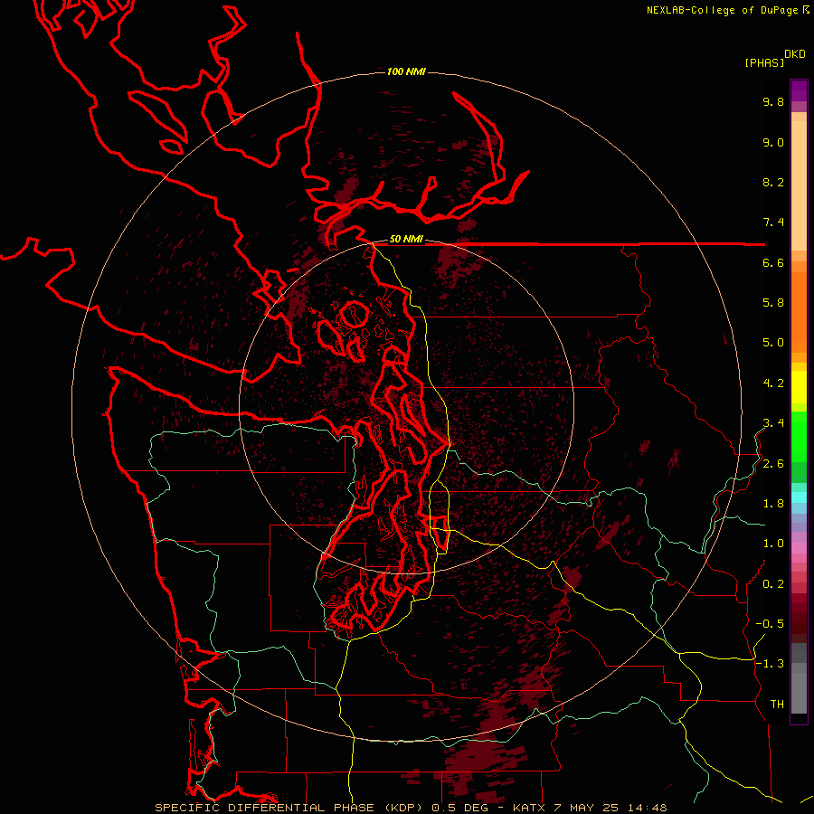814x814 pixels.
Task: Select the 5.0 legend value
Action: coord(773,343)
